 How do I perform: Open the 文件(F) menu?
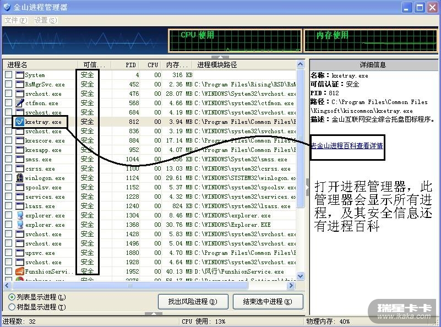(x=16, y=20)
